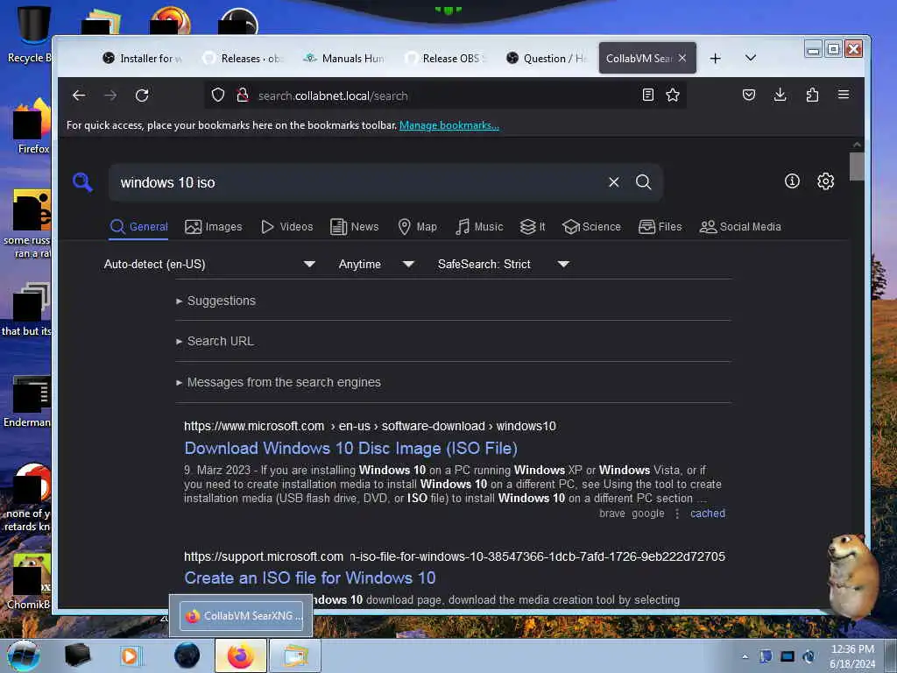Switch to the Manuals Hun browser tab
This screenshot has width=897, height=673.
[345, 59]
